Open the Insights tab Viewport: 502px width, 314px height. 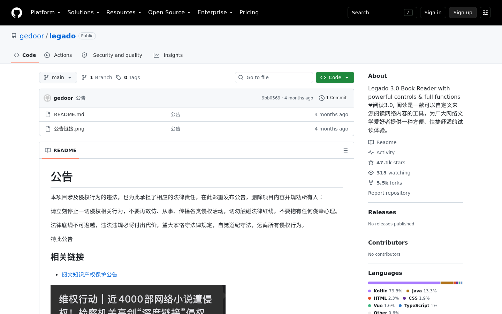168,55
